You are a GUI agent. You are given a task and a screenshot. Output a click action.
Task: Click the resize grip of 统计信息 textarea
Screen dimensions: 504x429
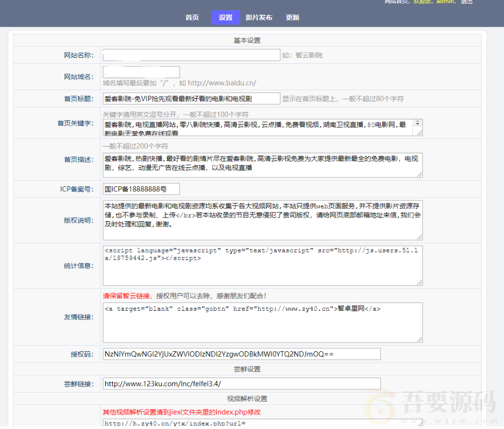click(x=420, y=282)
